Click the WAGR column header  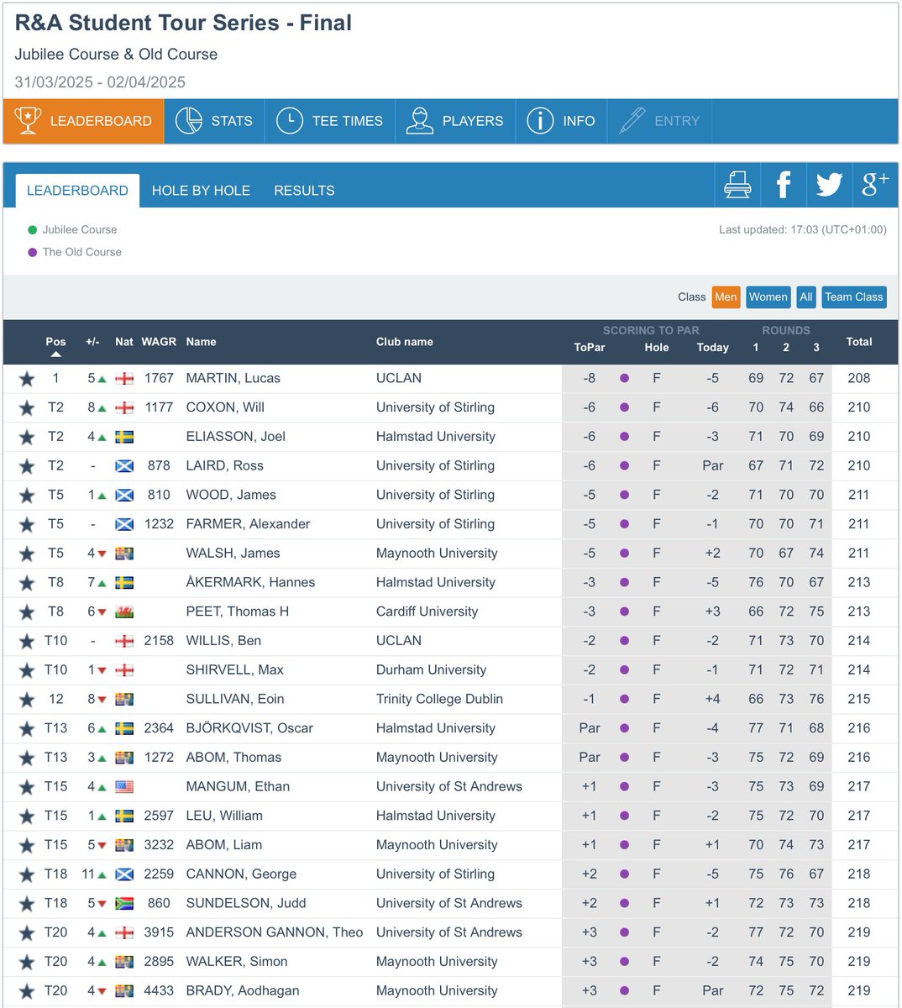pyautogui.click(x=159, y=342)
